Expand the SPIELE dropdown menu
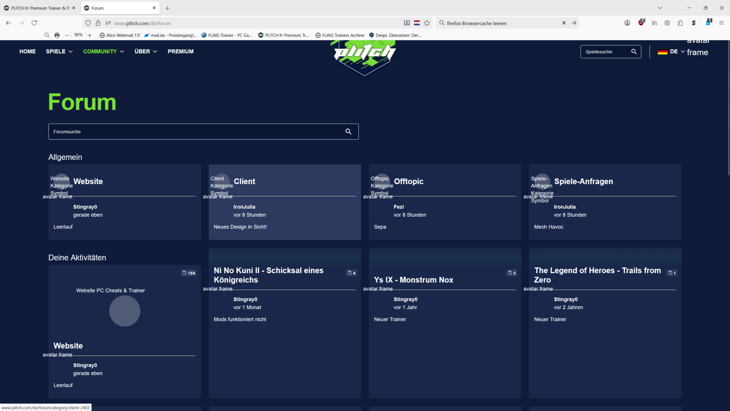Screen dimensions: 730x411 coord(59,51)
